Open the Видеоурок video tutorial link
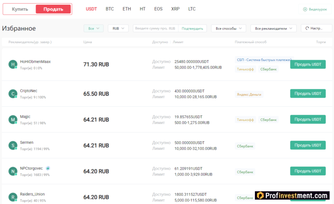The height and width of the screenshot is (204, 334). click(x=315, y=9)
